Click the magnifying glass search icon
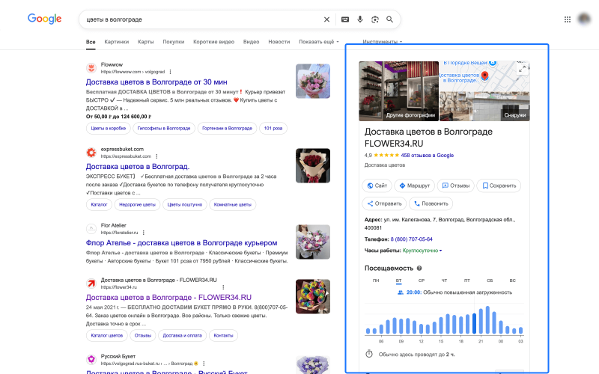The height and width of the screenshot is (374, 599). click(x=390, y=19)
